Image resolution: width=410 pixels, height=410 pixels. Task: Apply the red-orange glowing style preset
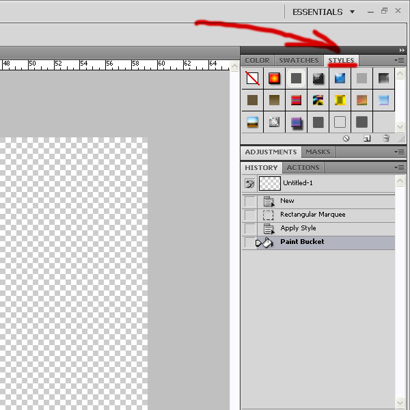[x=274, y=78]
